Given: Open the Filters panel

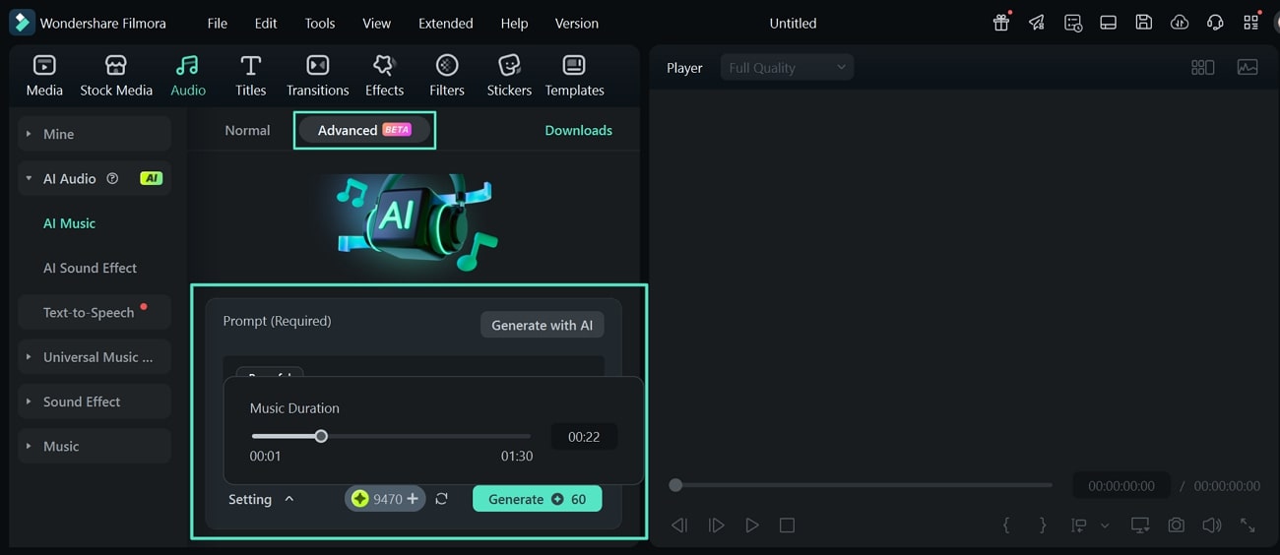Looking at the screenshot, I should 447,76.
